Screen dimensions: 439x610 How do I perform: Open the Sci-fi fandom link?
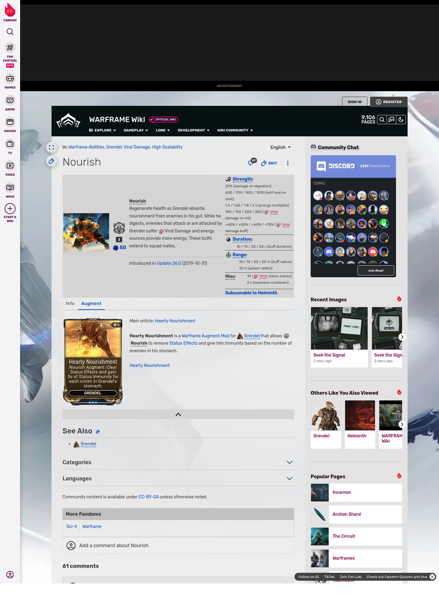tap(72, 526)
